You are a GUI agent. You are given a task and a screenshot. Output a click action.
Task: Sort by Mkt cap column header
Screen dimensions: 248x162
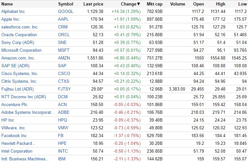tap(154, 4)
